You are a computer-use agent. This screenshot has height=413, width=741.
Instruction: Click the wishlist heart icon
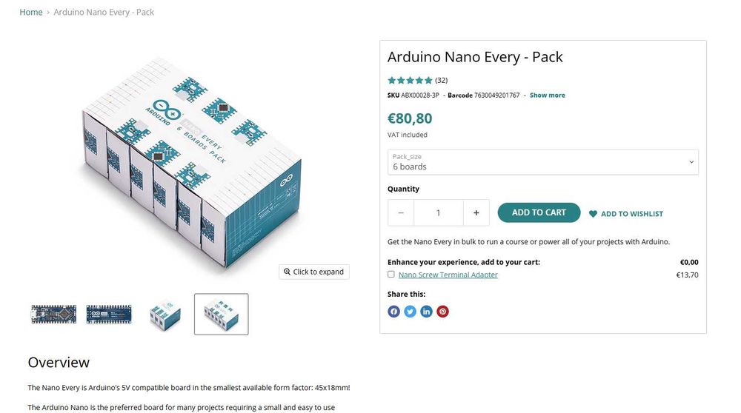click(x=593, y=214)
